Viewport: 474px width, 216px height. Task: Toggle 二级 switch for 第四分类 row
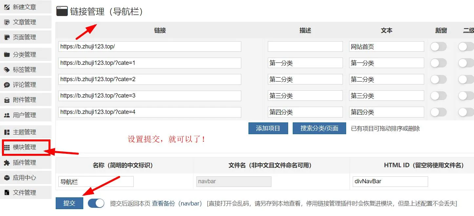(466, 112)
